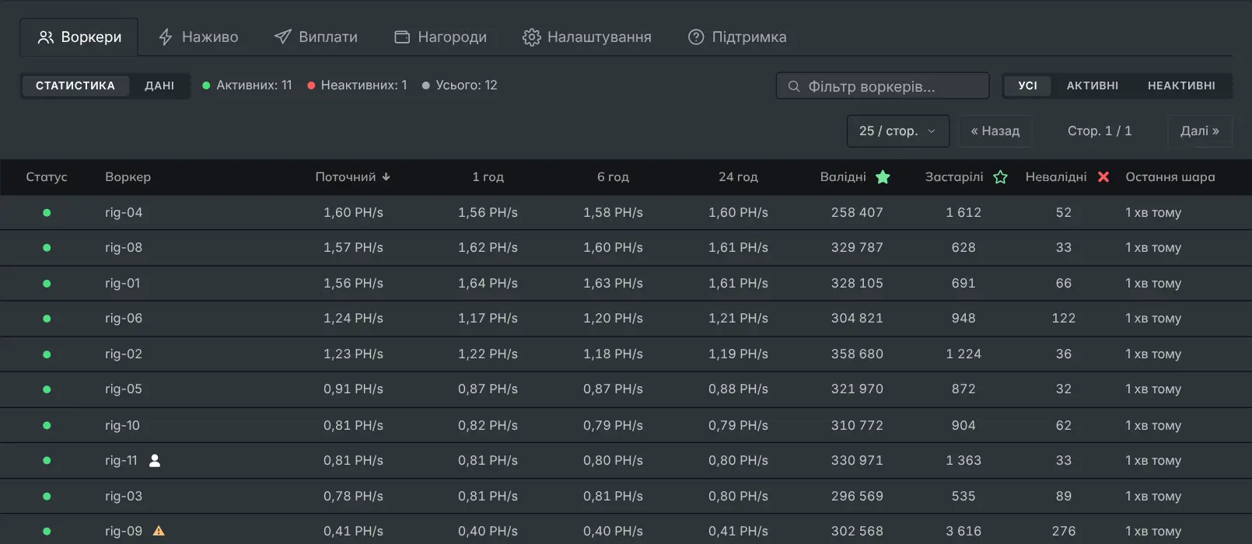Sort table by Статус column header
This screenshot has height=544, width=1252.
pyautogui.click(x=47, y=177)
